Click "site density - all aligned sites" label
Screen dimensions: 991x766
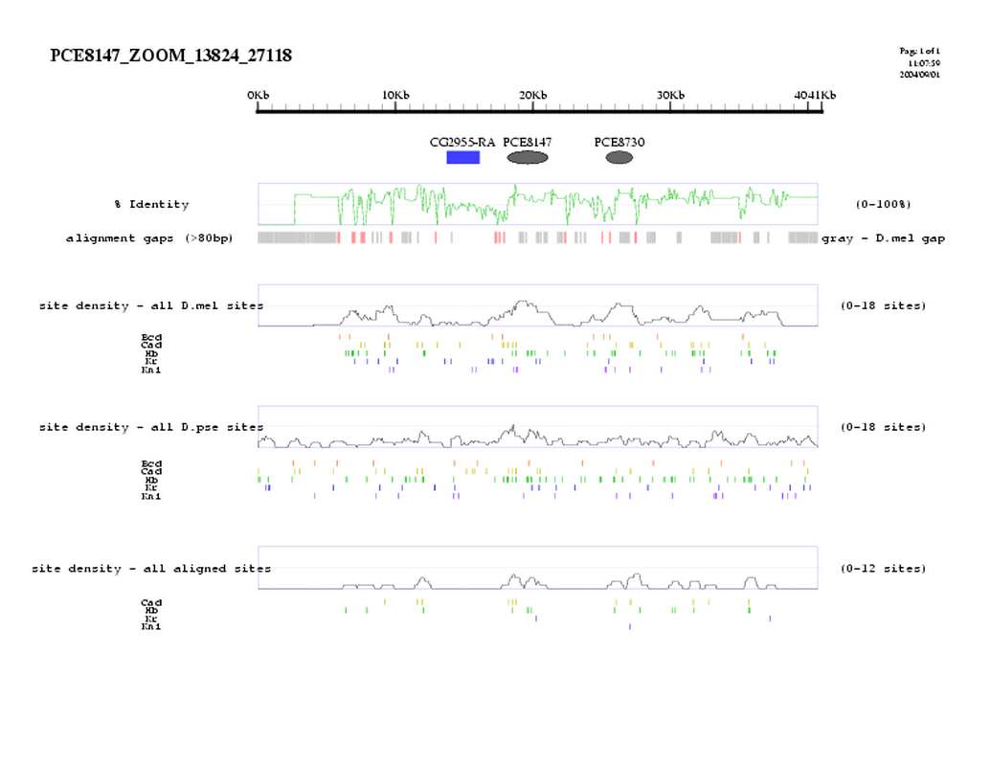[151, 569]
